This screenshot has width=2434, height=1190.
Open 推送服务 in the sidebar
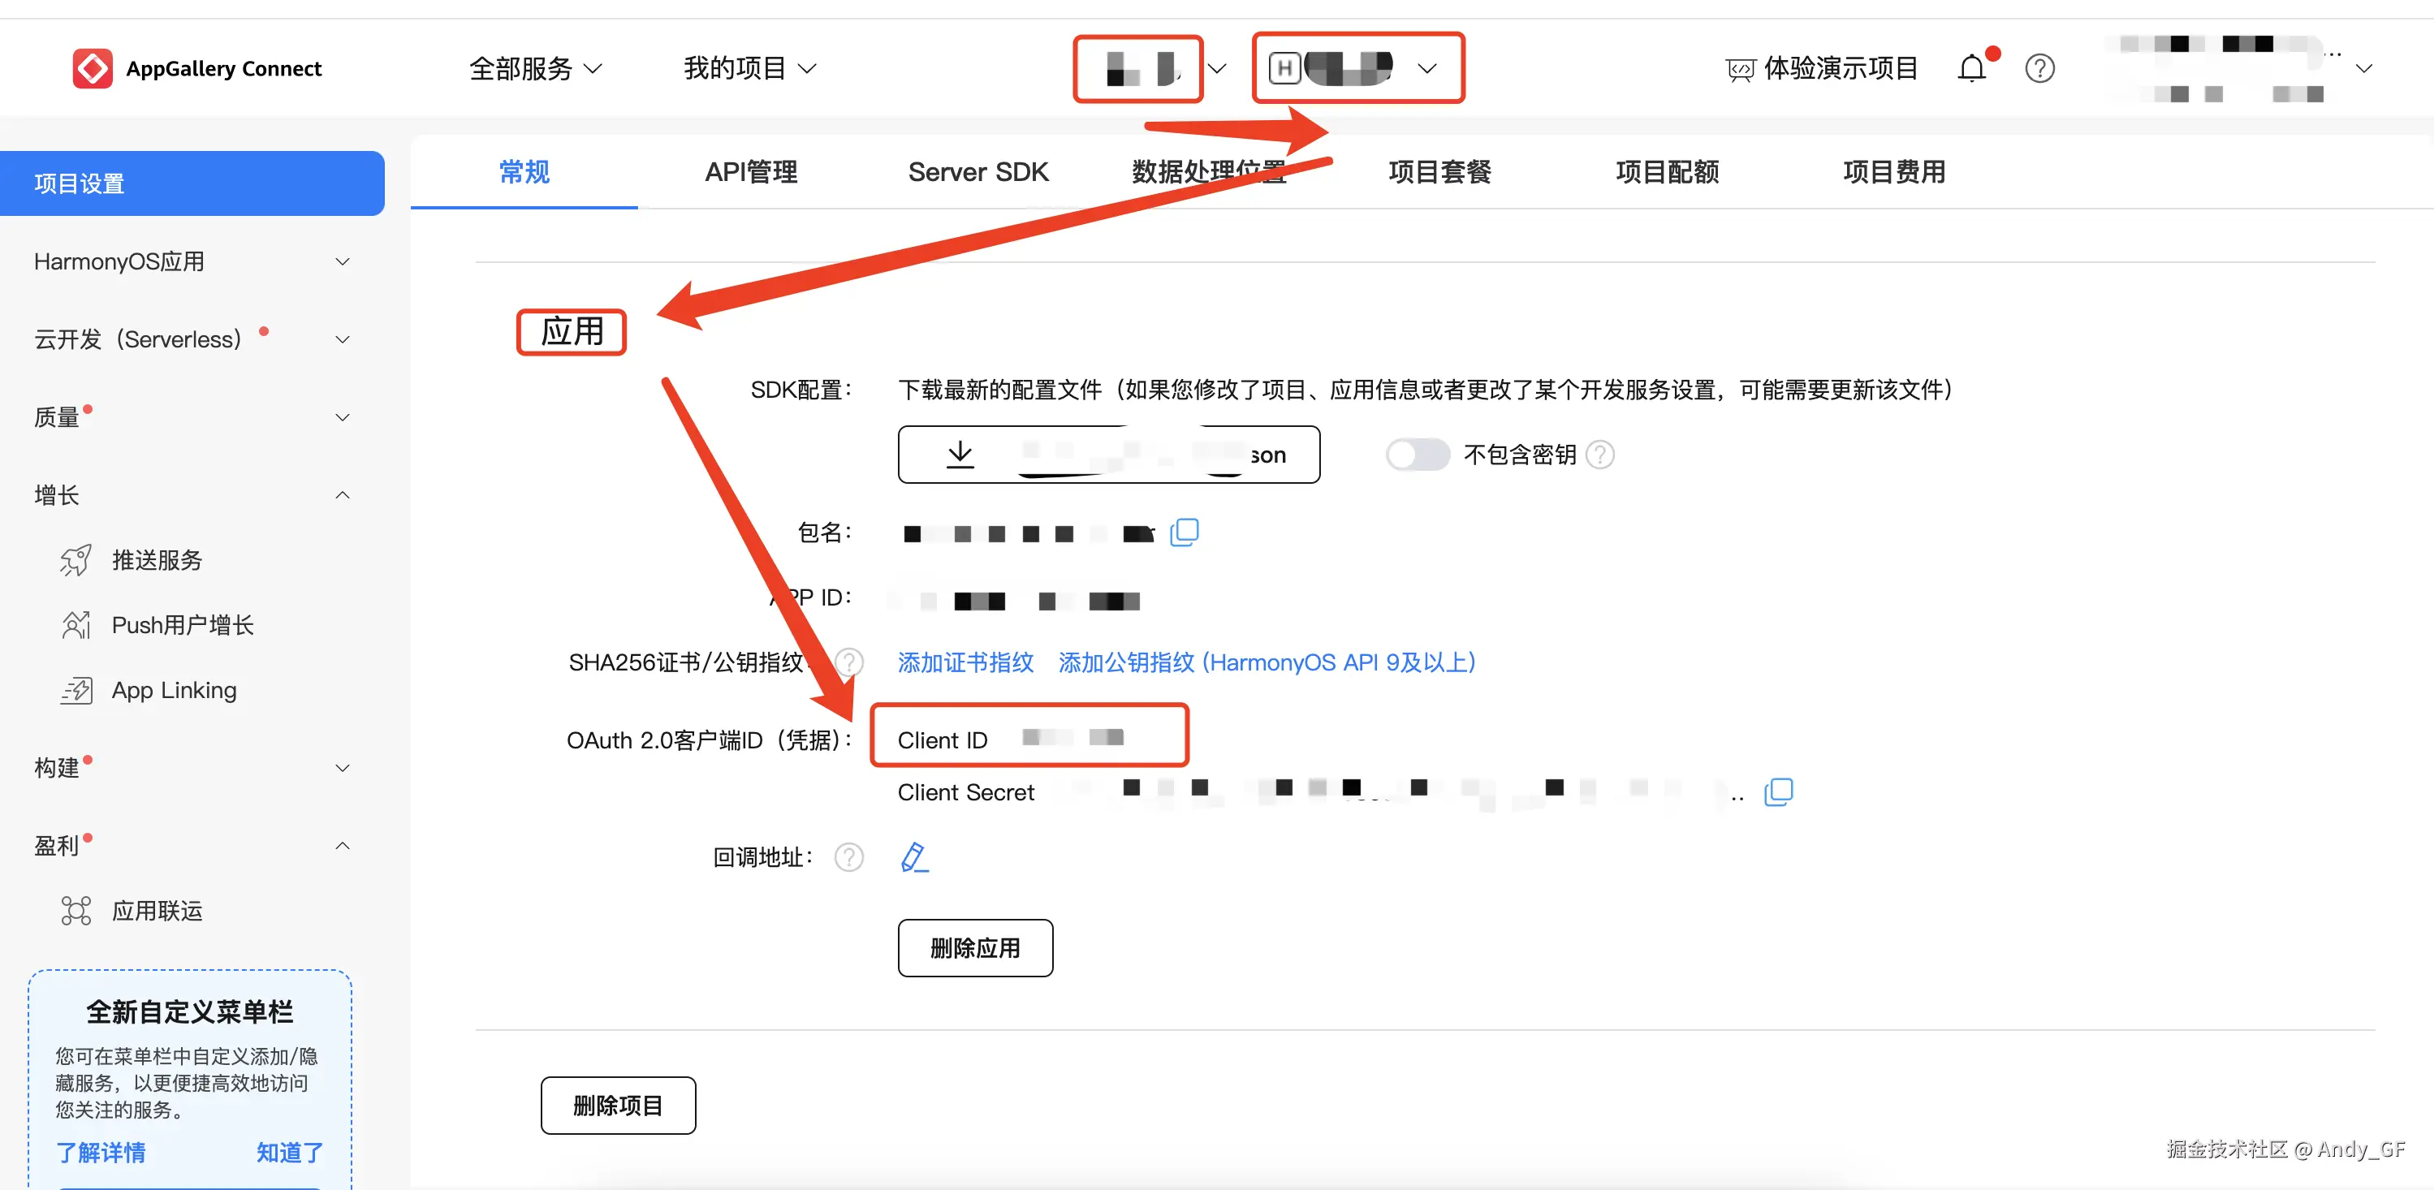click(157, 560)
